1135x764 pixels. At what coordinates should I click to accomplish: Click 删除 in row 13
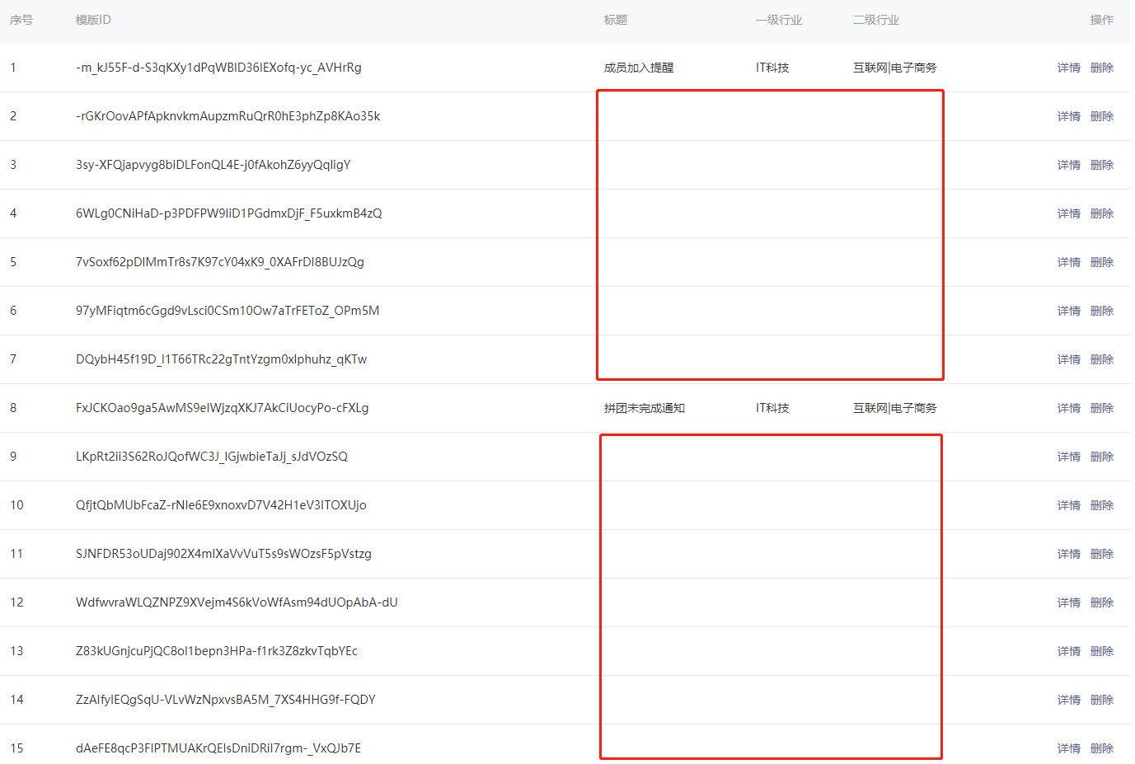click(1101, 651)
